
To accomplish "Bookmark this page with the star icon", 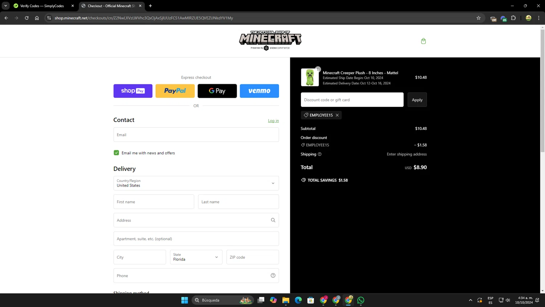I will coord(479,18).
